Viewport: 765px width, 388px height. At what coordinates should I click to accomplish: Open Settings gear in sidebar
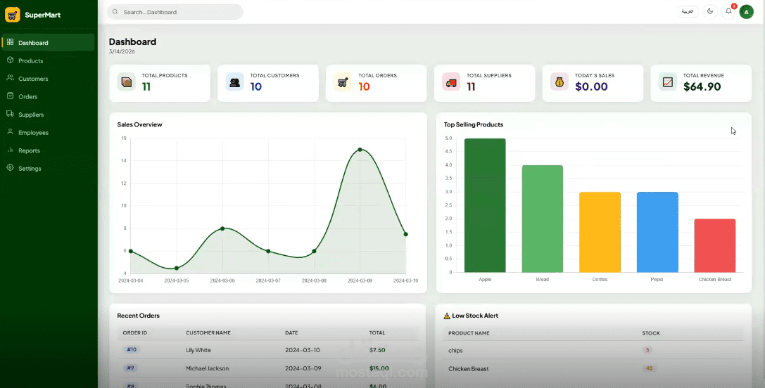10,168
